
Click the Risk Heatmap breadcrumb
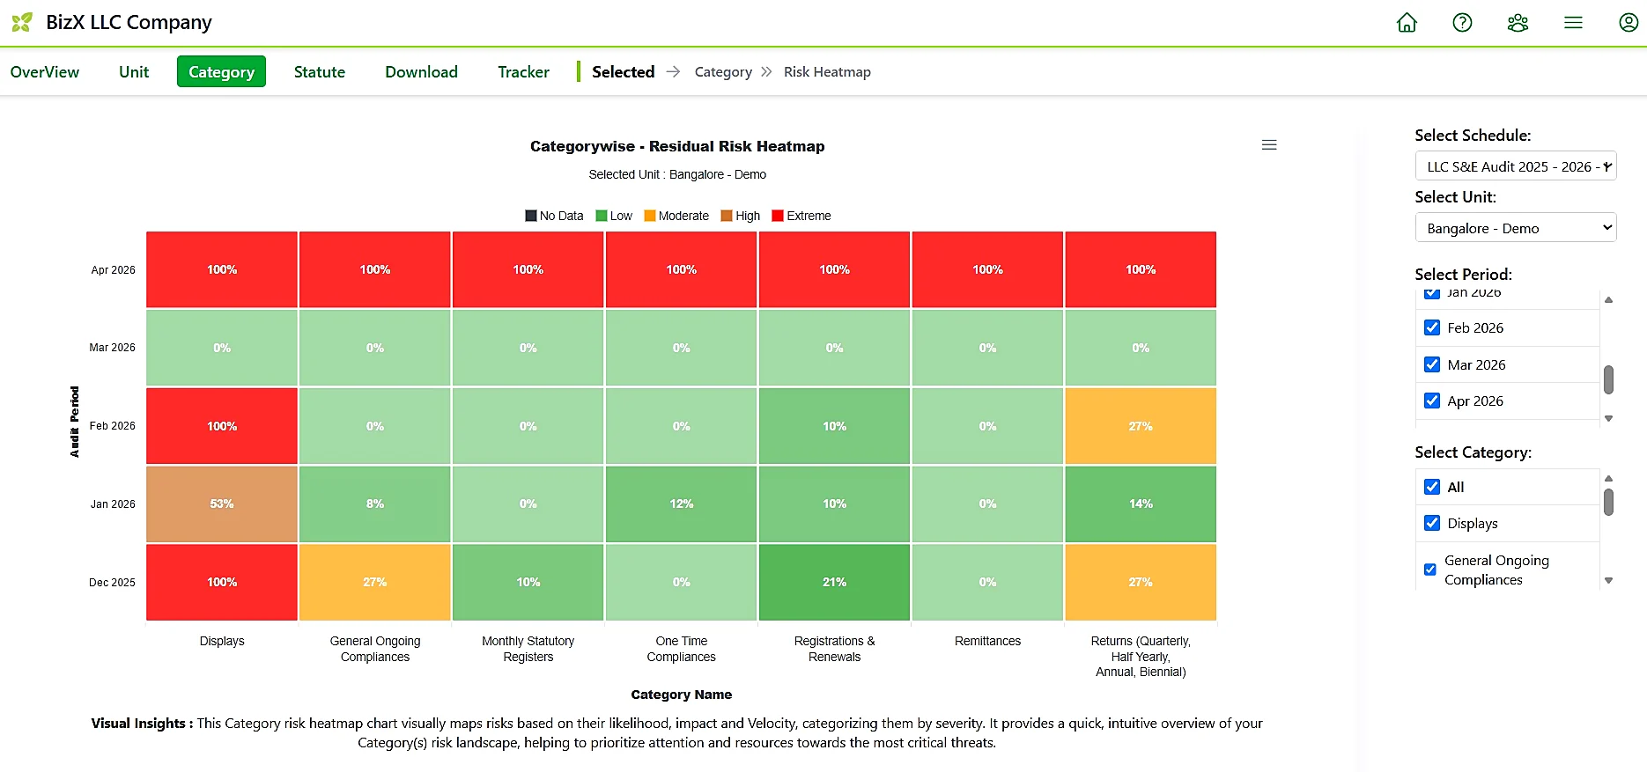[x=827, y=72]
